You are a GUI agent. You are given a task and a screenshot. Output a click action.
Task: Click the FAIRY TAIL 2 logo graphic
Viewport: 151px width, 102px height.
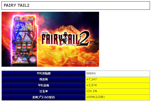65,39
